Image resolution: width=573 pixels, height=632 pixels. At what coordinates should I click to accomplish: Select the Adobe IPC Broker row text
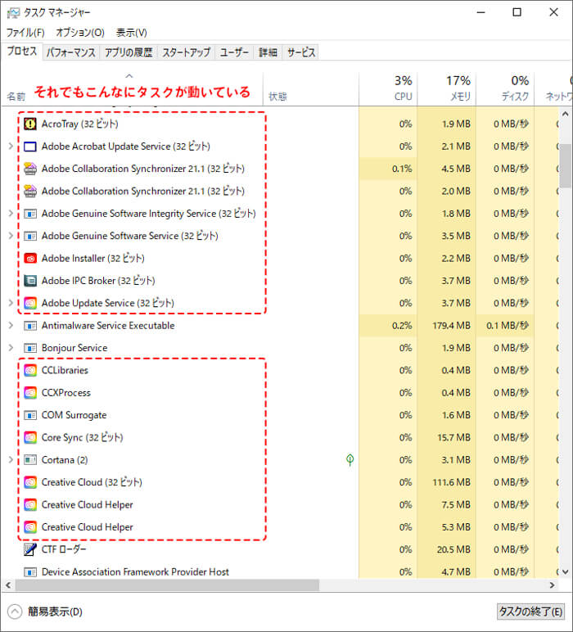[x=98, y=281]
